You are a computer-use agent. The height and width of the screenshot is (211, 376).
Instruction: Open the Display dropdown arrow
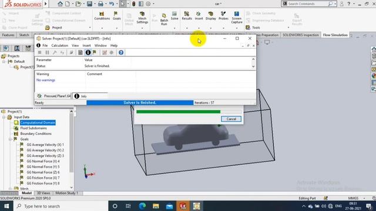pos(211,28)
